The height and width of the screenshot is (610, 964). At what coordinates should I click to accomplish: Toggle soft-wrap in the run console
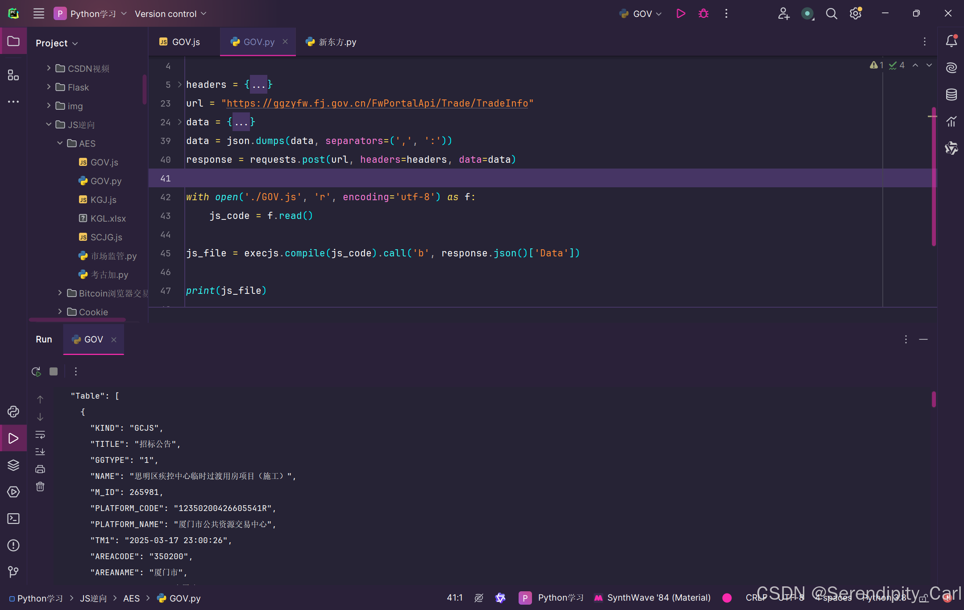click(x=40, y=435)
